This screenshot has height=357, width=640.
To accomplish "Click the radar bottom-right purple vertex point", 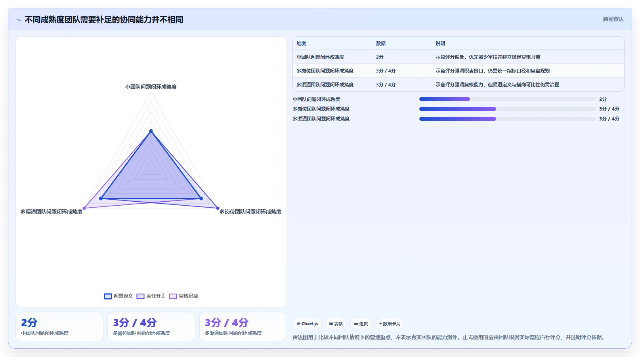I will pos(218,208).
